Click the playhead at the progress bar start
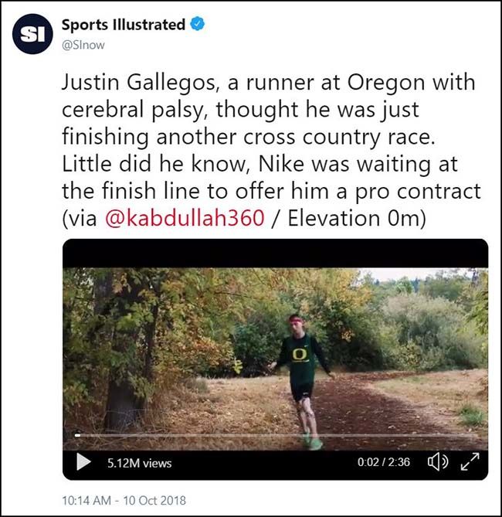The height and width of the screenshot is (517, 502). pyautogui.click(x=77, y=437)
